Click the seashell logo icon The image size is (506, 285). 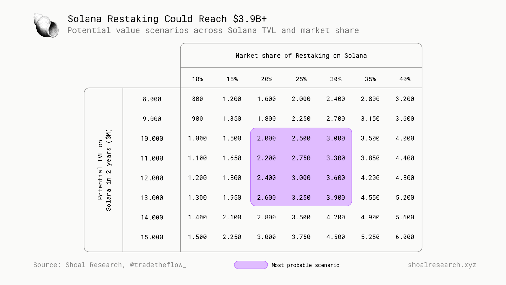coord(46,25)
